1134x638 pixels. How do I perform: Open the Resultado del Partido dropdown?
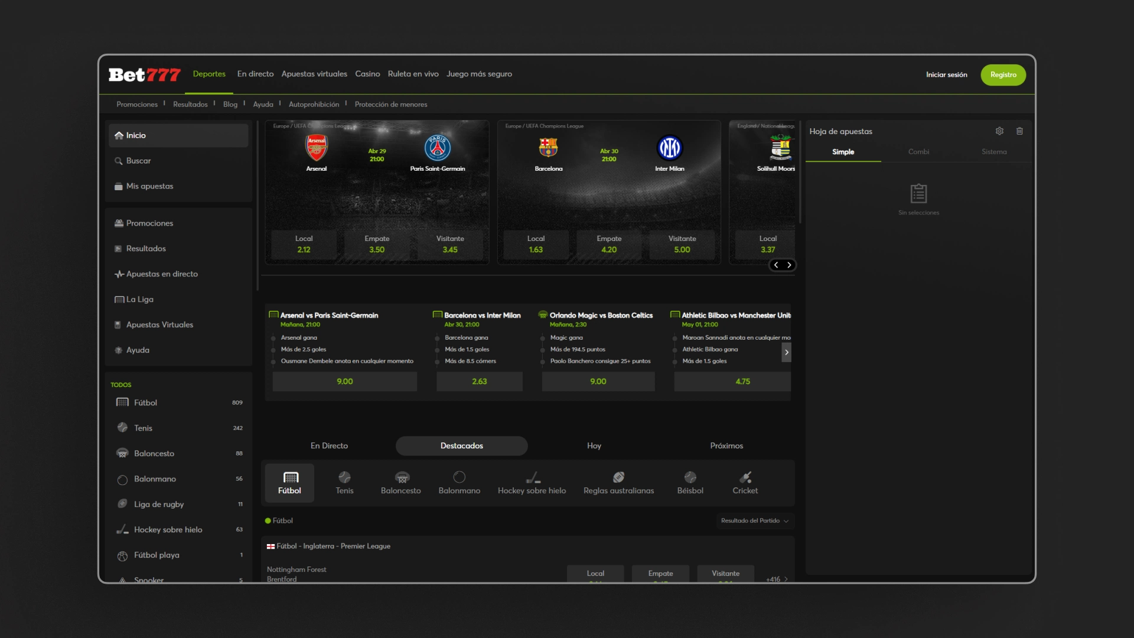(755, 521)
